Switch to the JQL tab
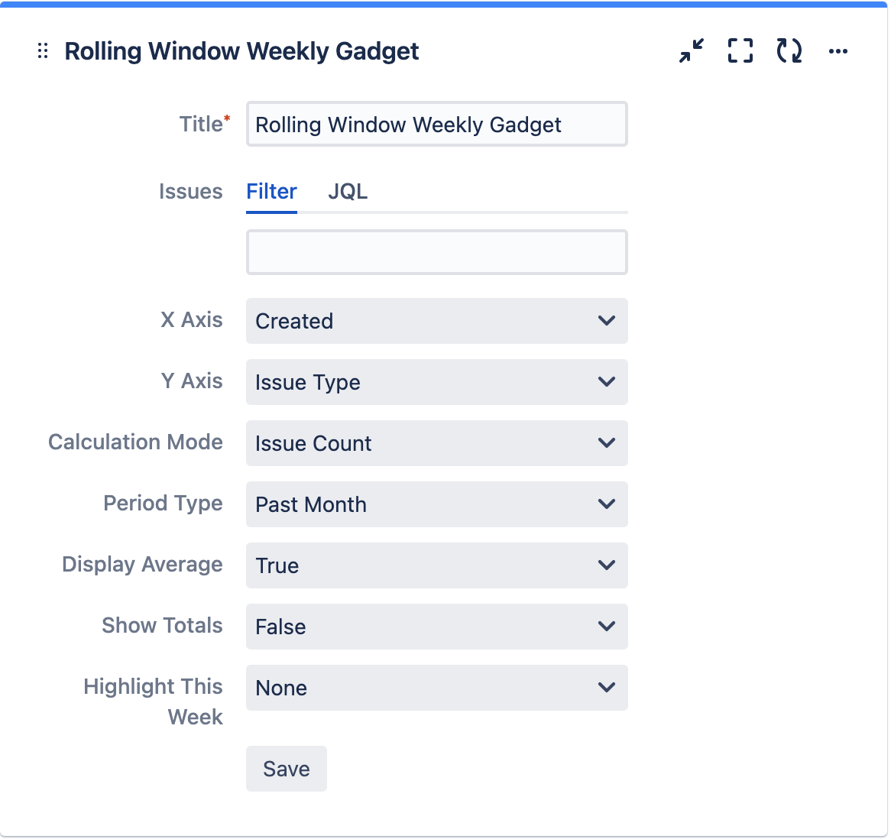This screenshot has height=839, width=891. (348, 192)
